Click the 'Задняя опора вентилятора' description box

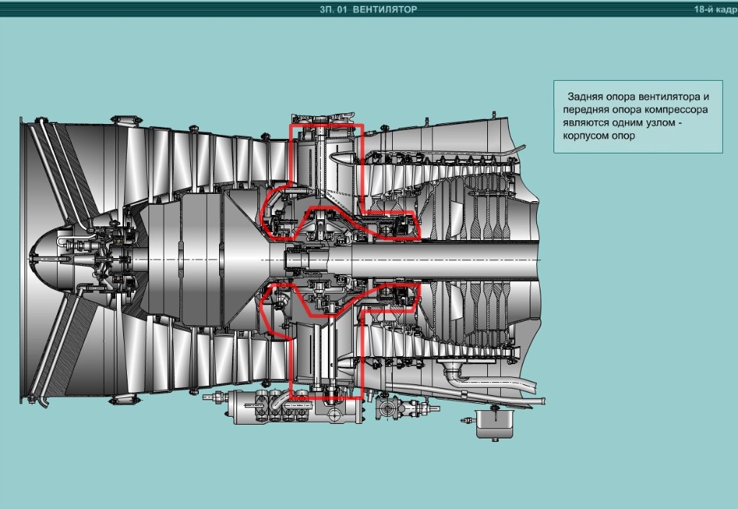click(638, 116)
